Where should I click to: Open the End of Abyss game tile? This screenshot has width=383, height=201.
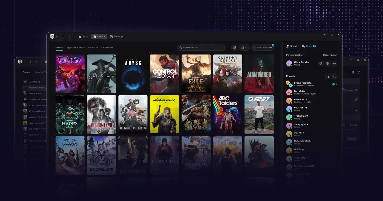pos(133,73)
